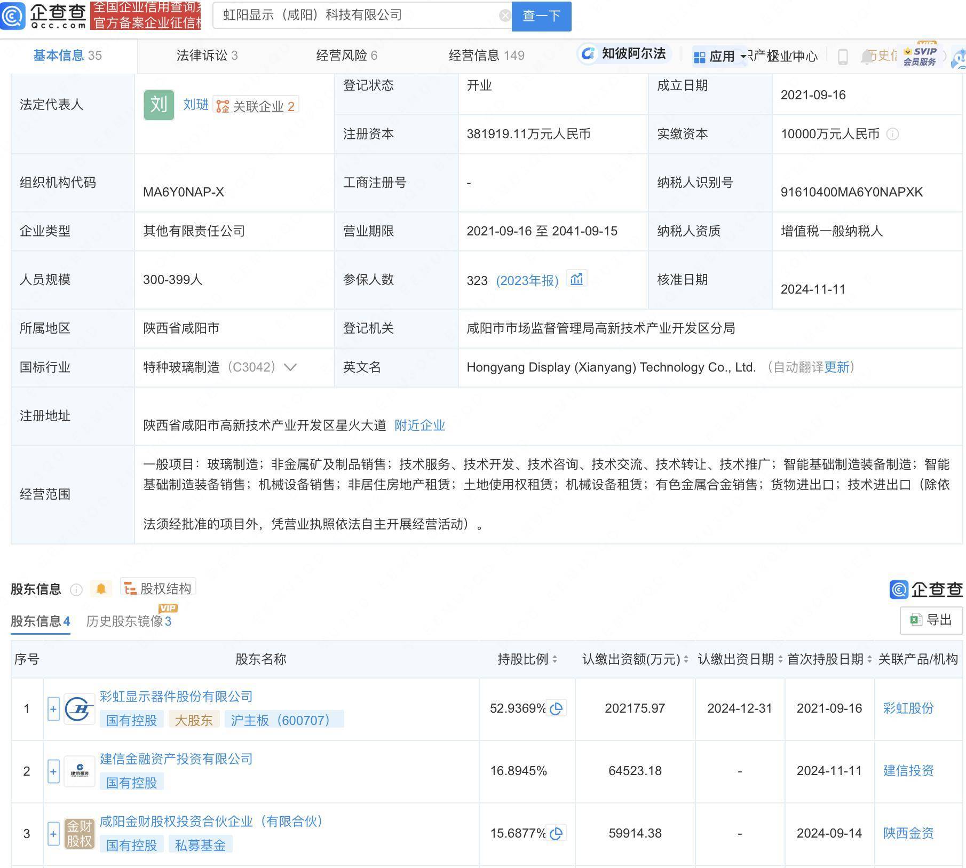
Task: Click info icon beside 实缴资本 amount
Action: tap(893, 135)
